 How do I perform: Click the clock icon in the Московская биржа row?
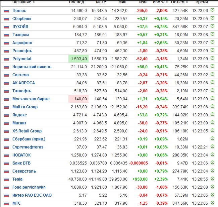(212, 98)
